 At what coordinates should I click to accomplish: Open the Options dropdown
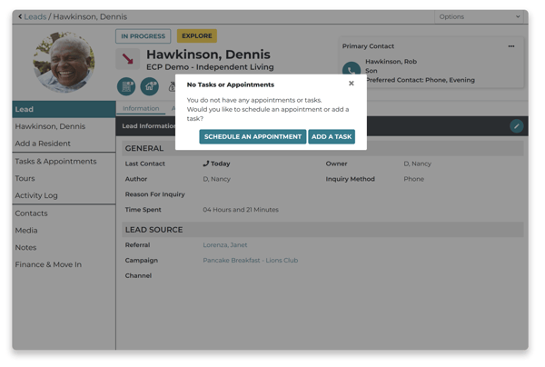click(x=480, y=16)
